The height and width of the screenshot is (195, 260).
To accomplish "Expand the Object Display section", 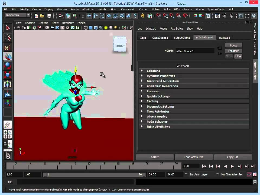I will 194,116.
